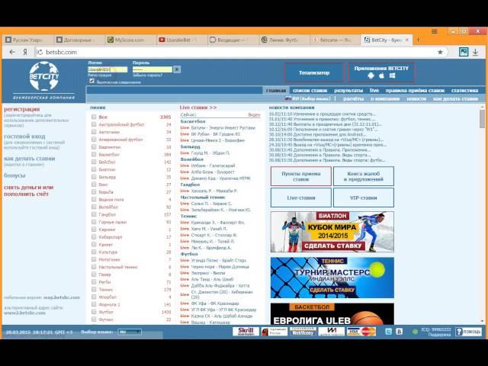Check the Формула 1 checkbox

click(x=94, y=304)
